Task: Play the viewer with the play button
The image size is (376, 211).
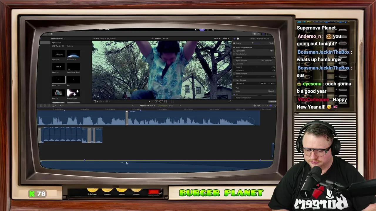Action: coord(149,101)
